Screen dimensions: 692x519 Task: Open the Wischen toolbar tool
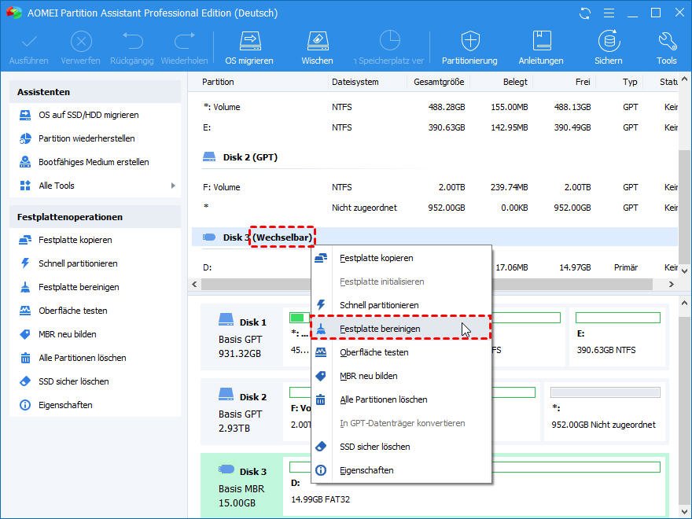pos(318,41)
